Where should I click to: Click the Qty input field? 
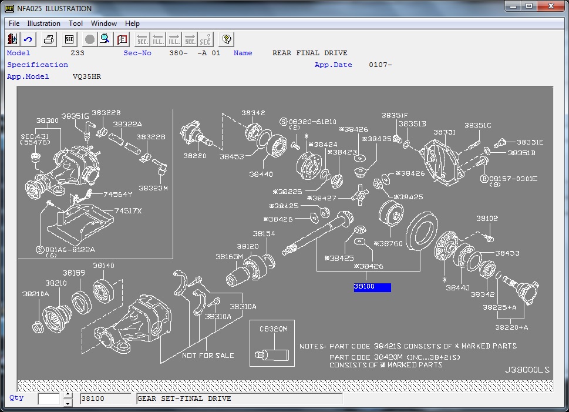point(49,399)
